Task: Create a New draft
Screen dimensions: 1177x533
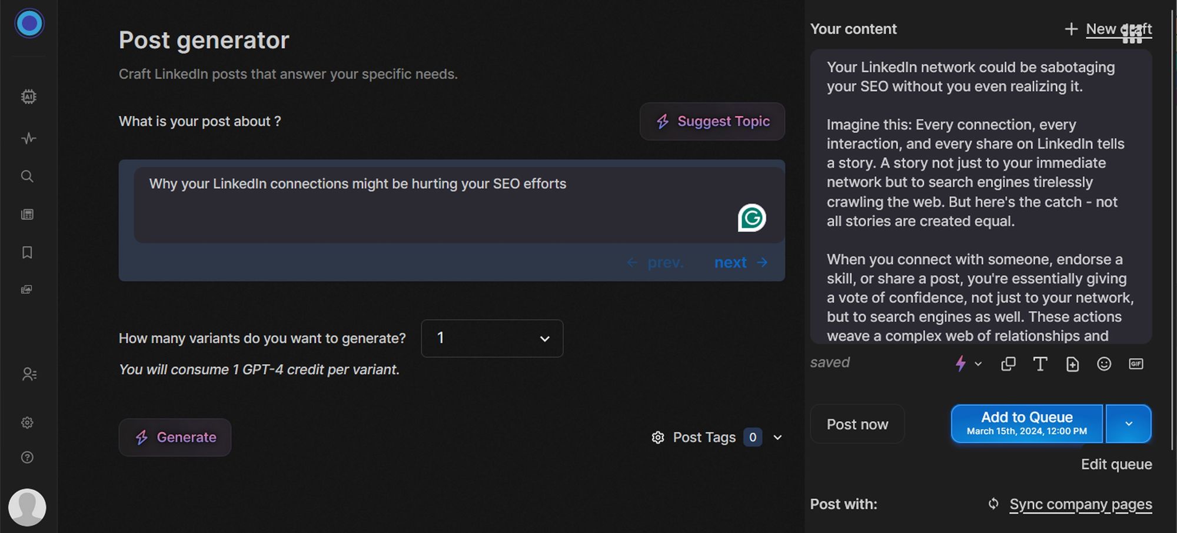Action: [1119, 29]
